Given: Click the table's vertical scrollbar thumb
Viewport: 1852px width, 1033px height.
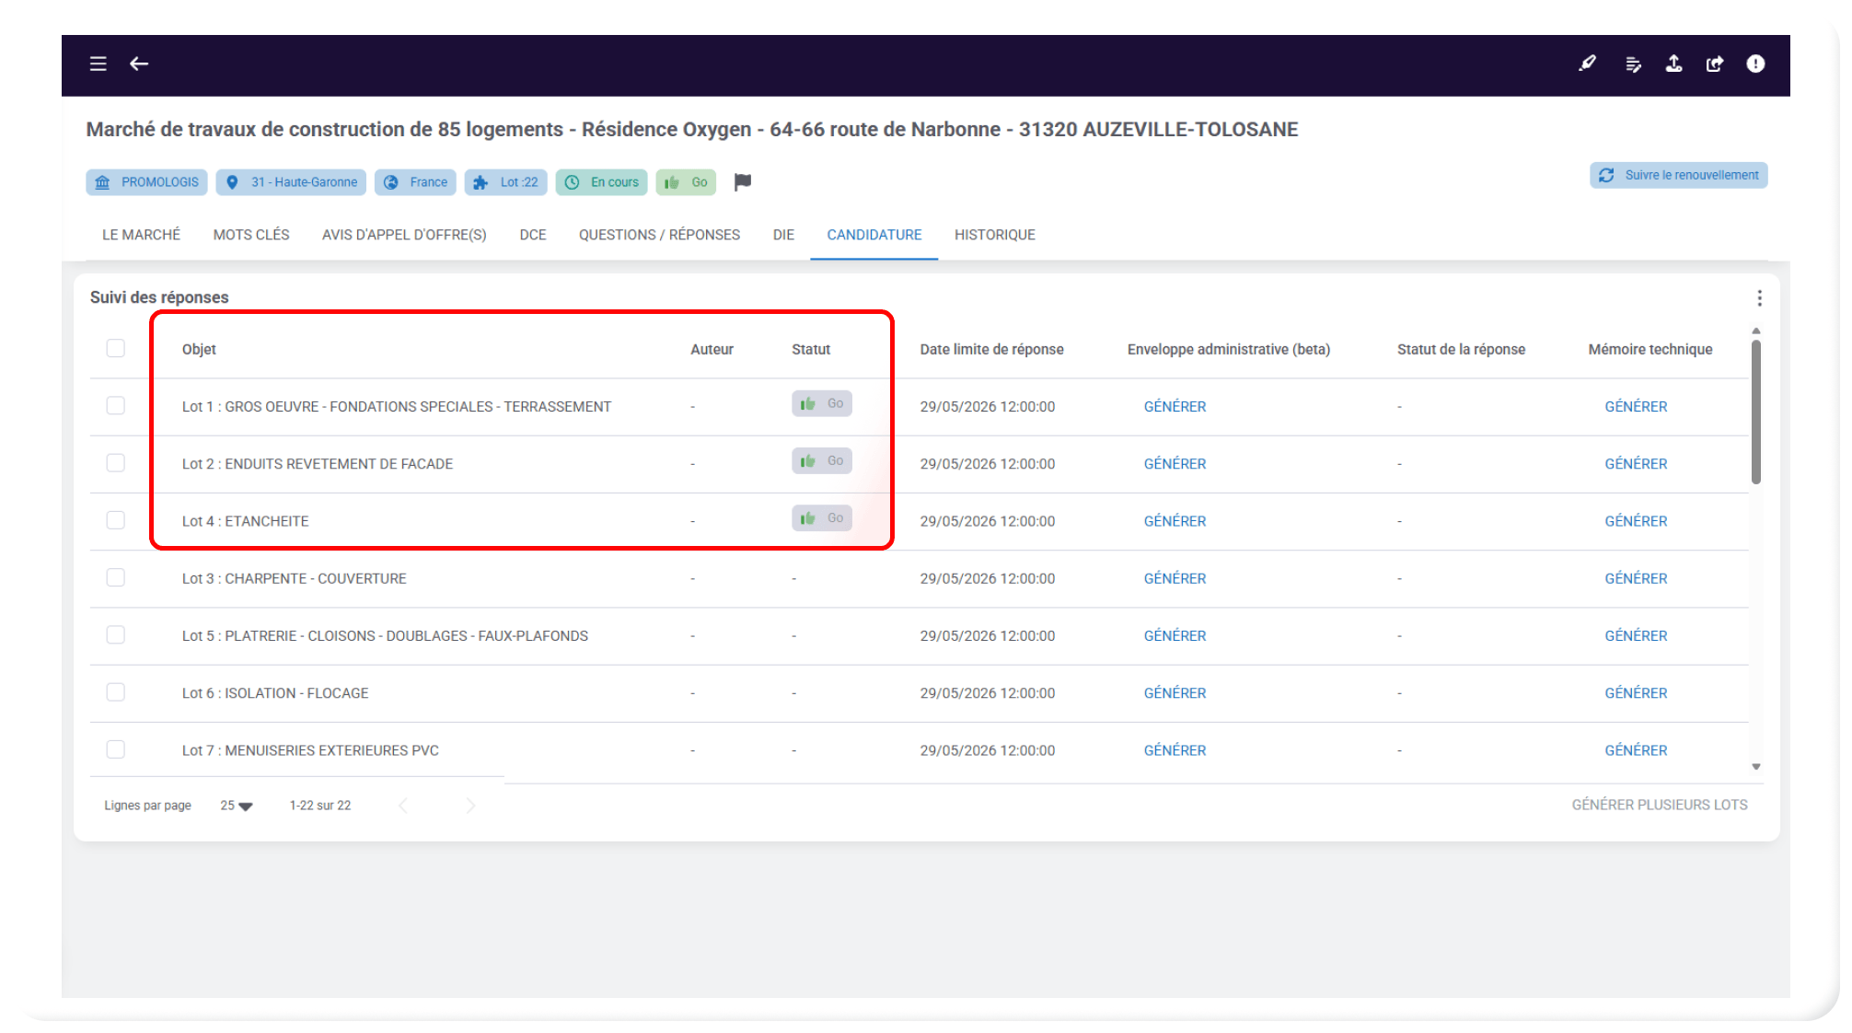Looking at the screenshot, I should click(1756, 412).
